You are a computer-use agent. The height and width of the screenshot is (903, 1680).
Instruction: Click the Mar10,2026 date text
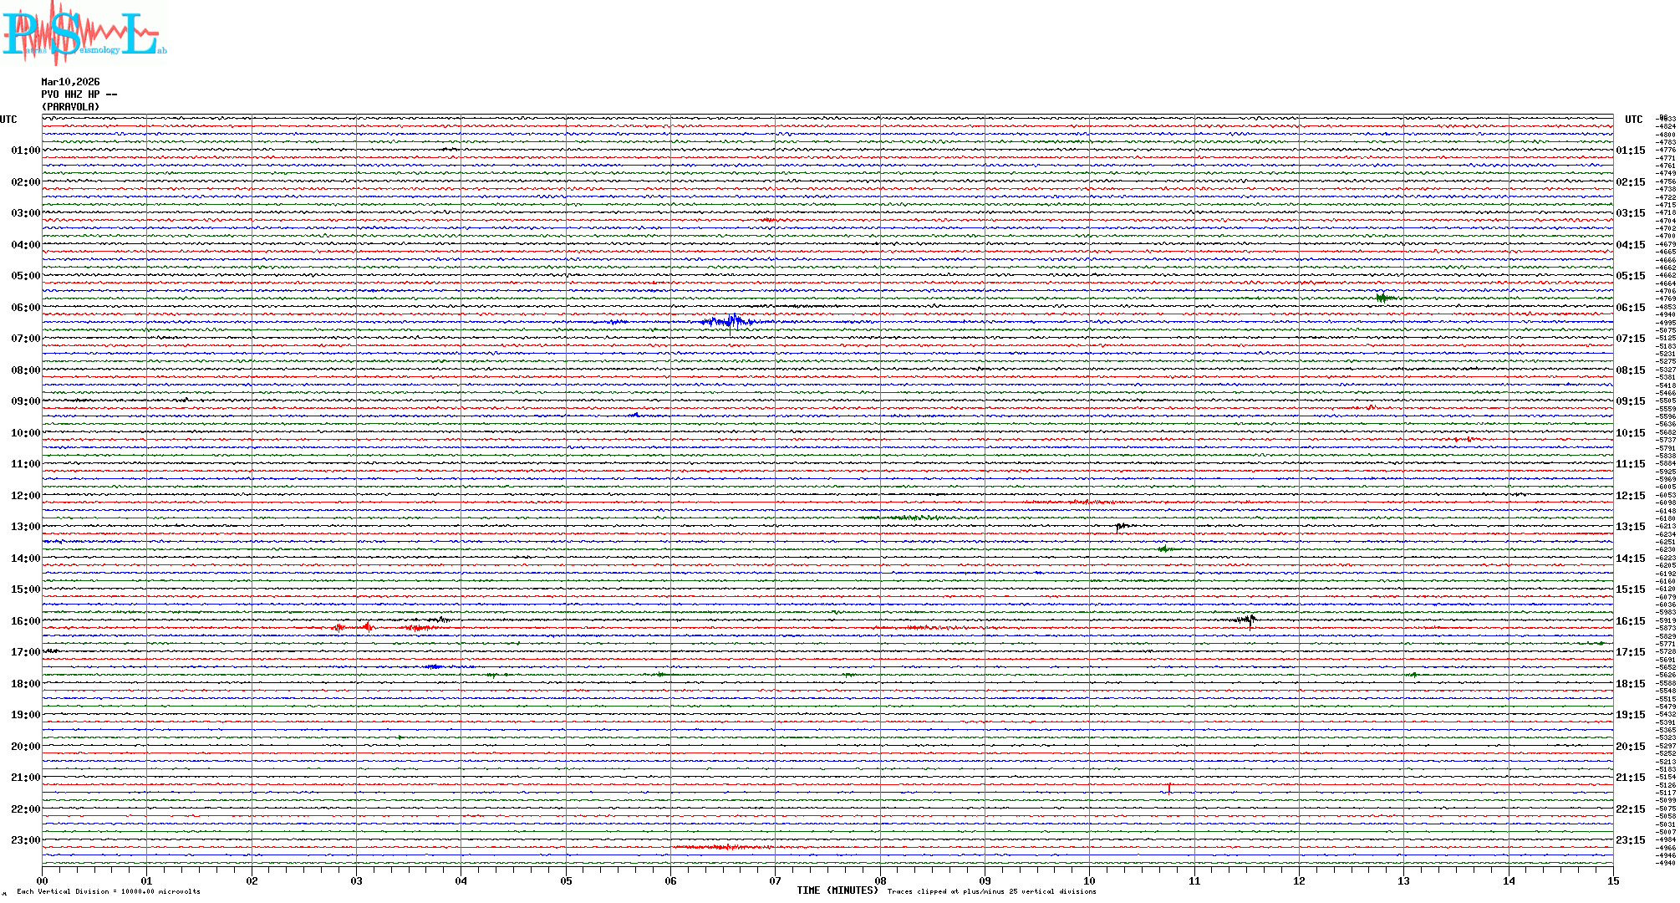pyautogui.click(x=70, y=82)
